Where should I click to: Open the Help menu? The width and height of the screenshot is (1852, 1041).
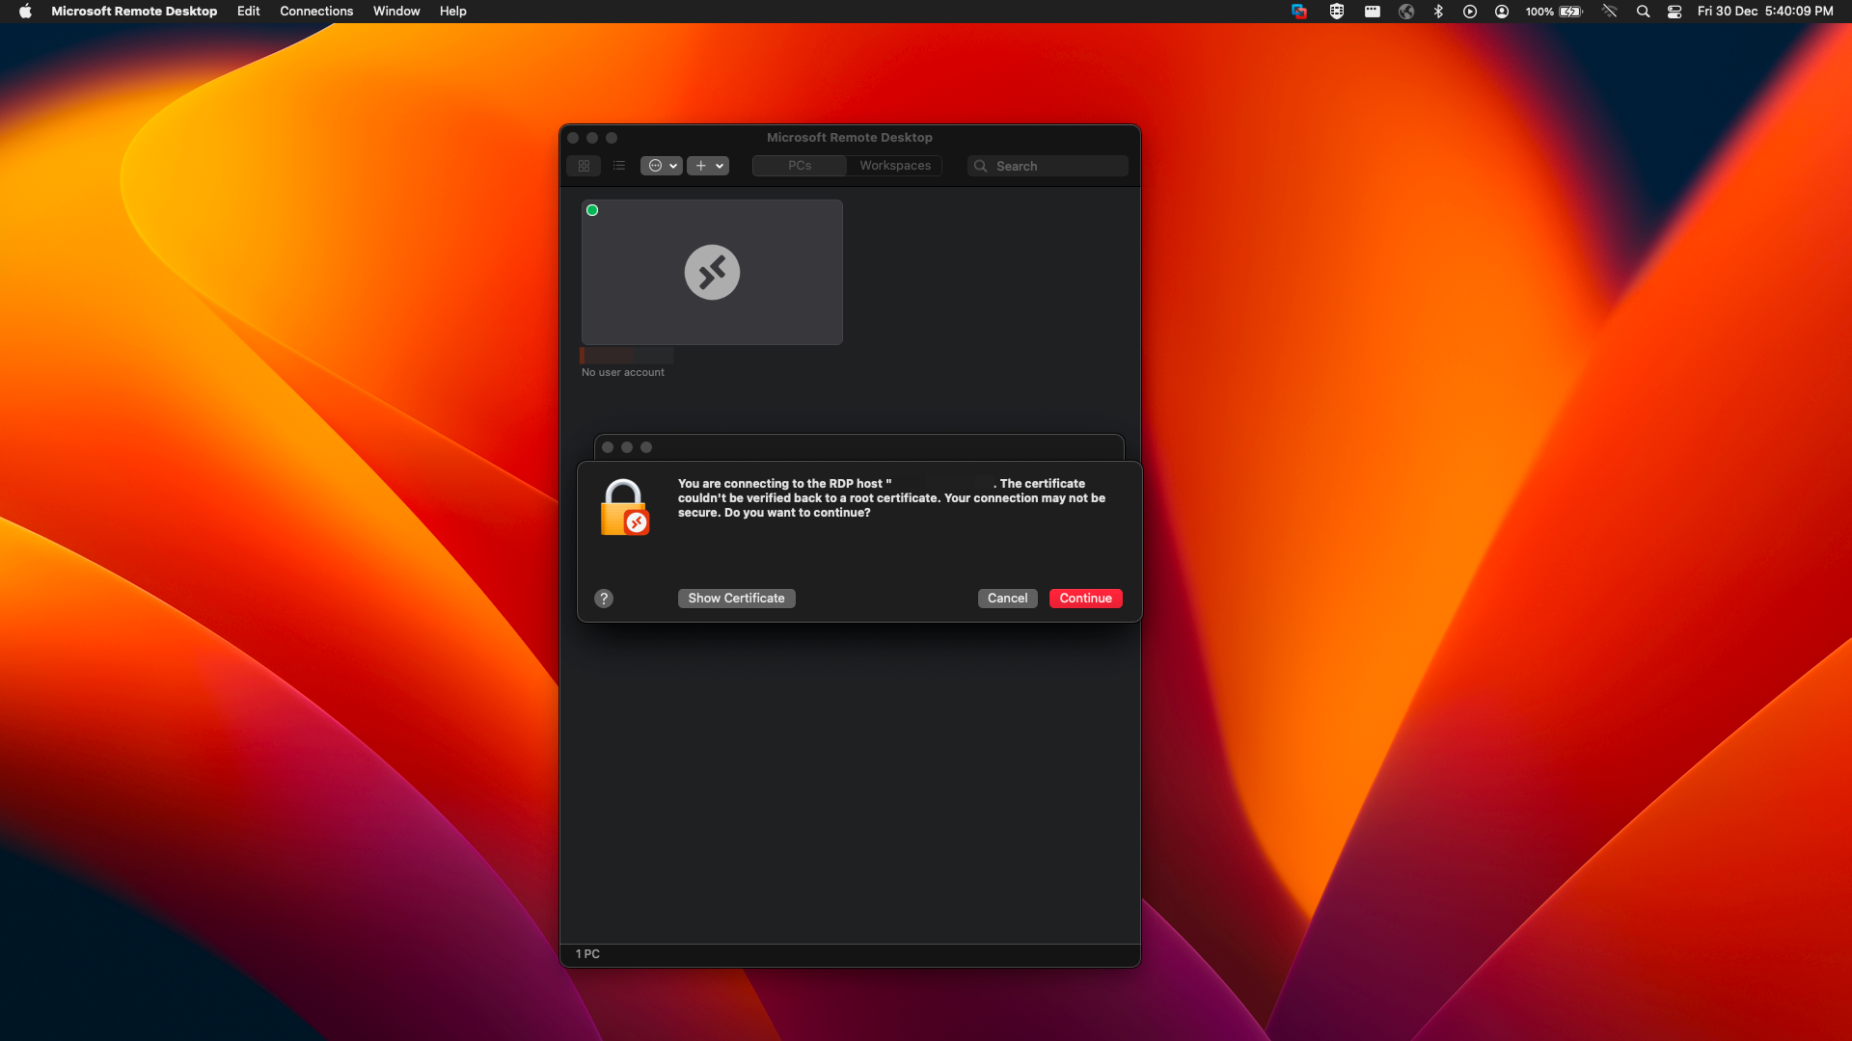pyautogui.click(x=453, y=12)
